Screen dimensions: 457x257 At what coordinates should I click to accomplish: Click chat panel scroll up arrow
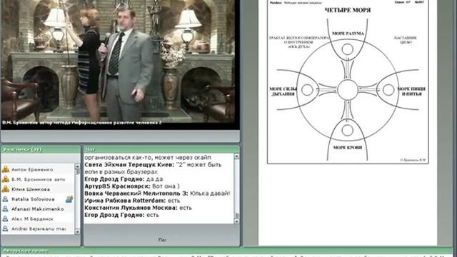pyautogui.click(x=236, y=156)
